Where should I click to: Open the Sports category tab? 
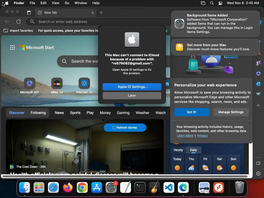click(x=75, y=113)
